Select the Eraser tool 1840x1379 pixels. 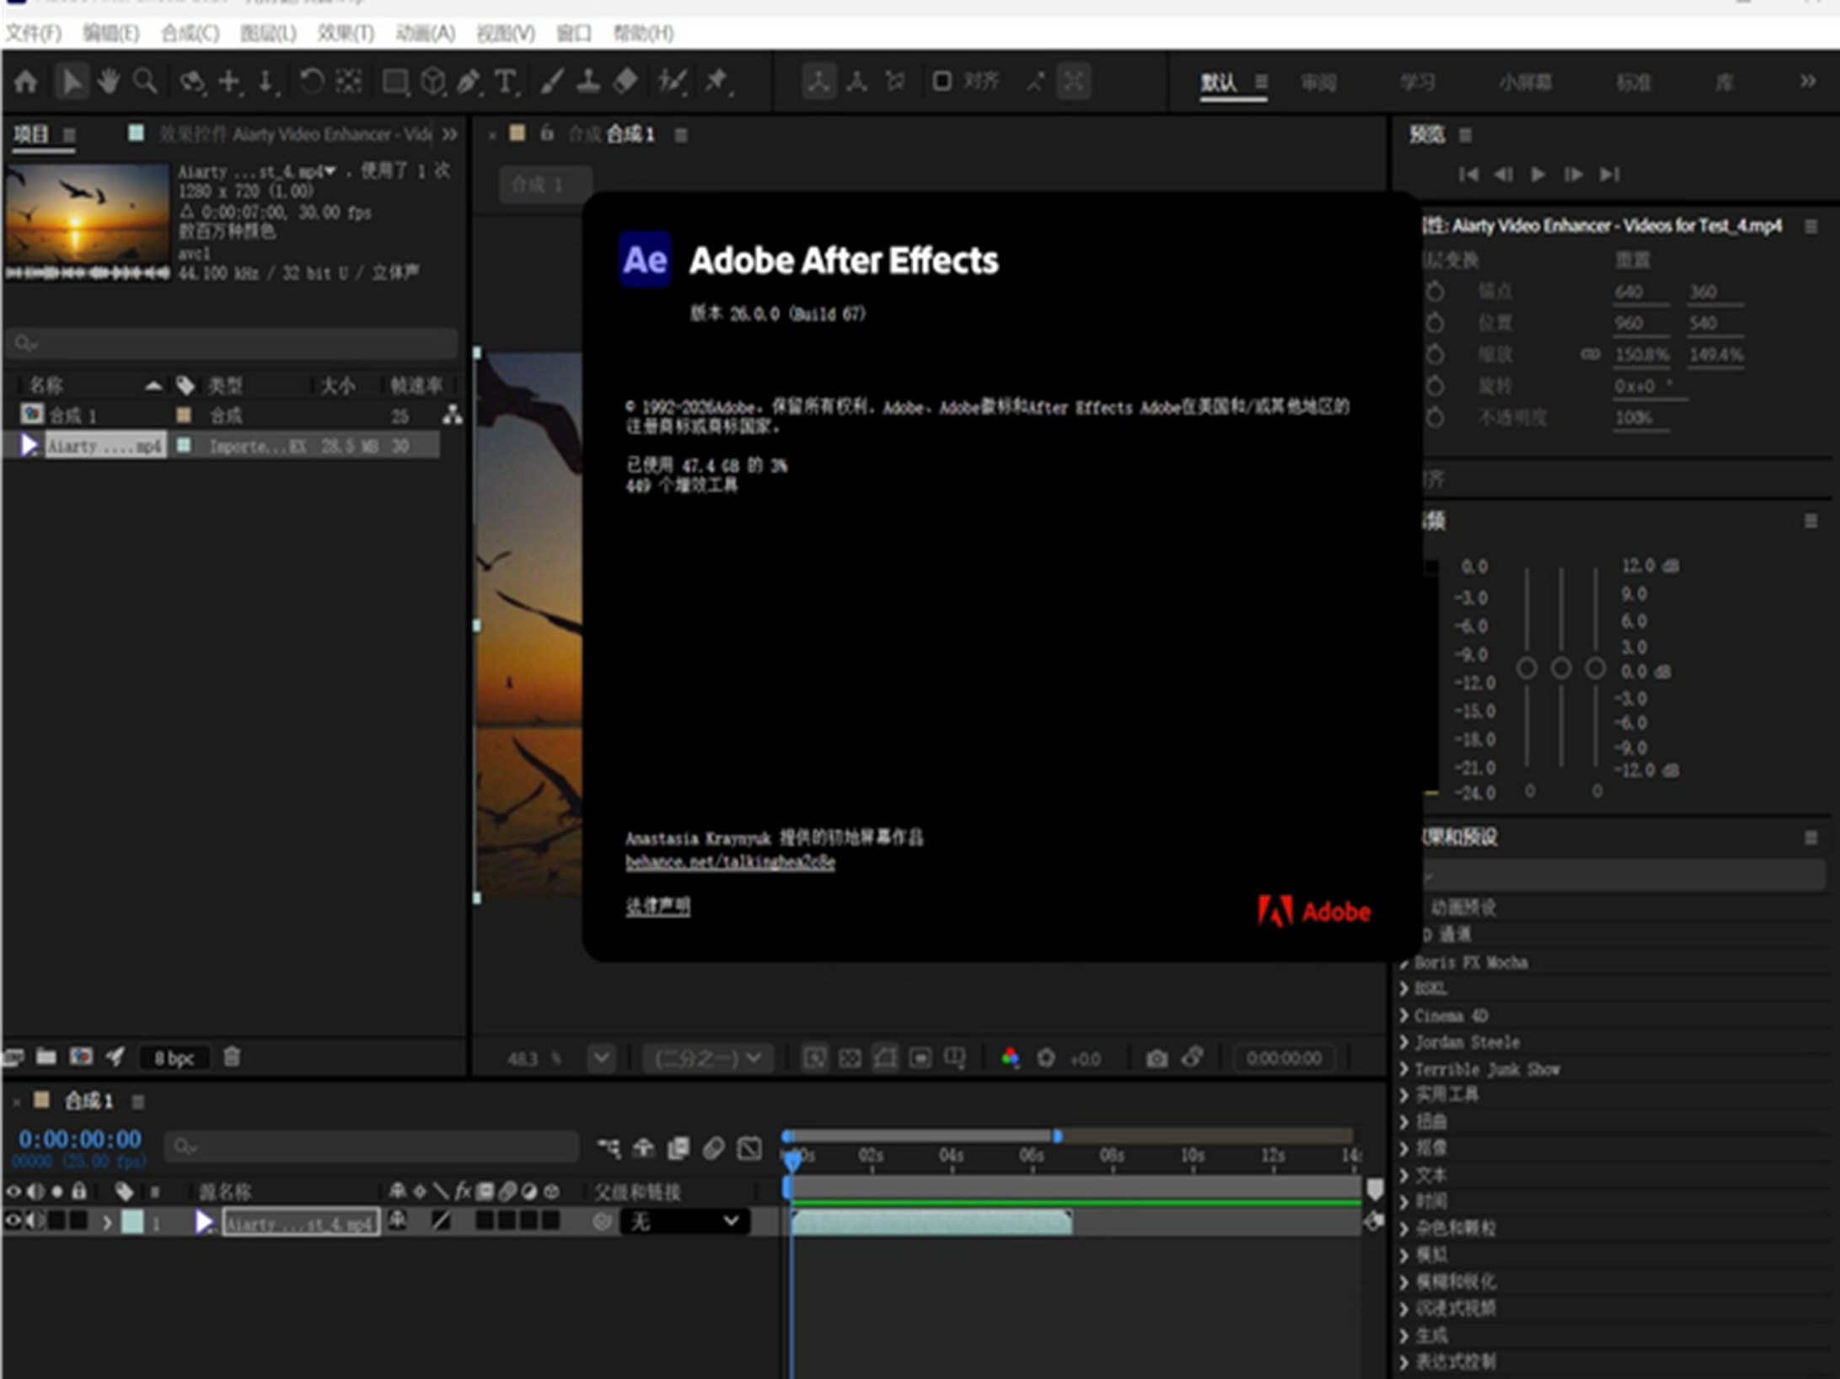(x=625, y=82)
